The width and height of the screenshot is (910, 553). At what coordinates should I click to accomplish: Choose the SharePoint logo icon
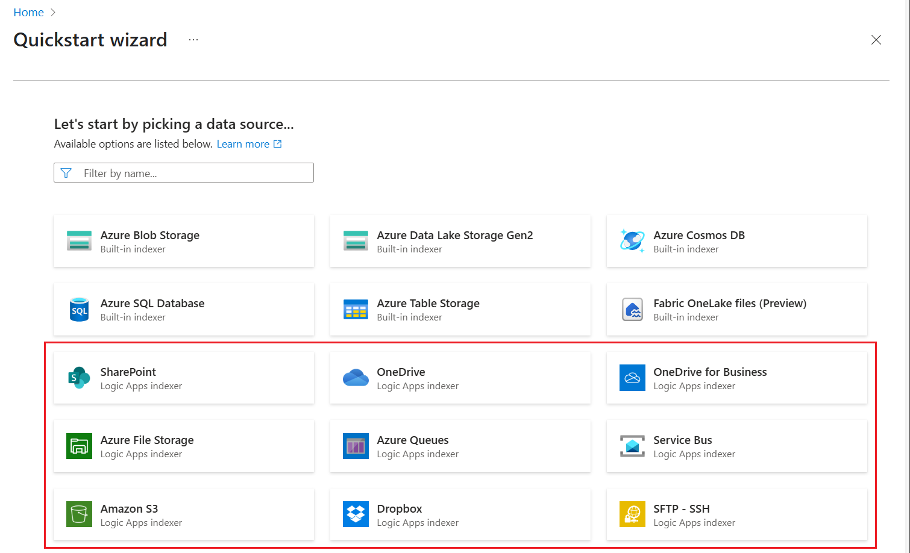(x=79, y=378)
